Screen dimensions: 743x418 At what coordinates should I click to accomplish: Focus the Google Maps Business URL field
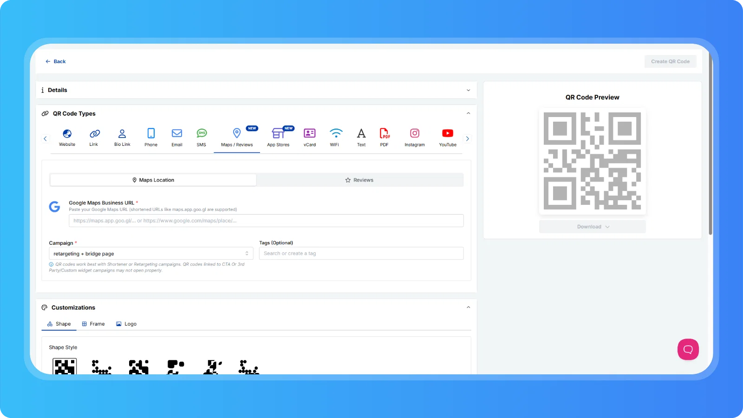click(x=266, y=221)
